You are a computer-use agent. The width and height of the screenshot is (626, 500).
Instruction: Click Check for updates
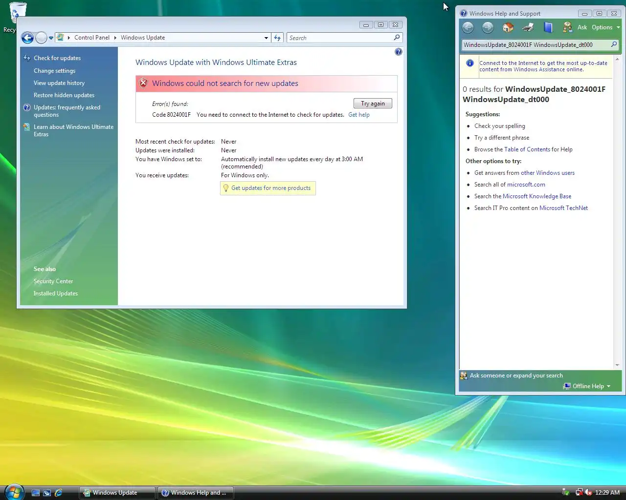click(x=57, y=58)
